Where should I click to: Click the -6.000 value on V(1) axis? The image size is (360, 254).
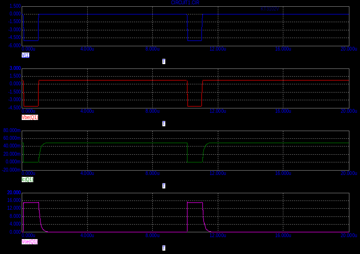14,45
